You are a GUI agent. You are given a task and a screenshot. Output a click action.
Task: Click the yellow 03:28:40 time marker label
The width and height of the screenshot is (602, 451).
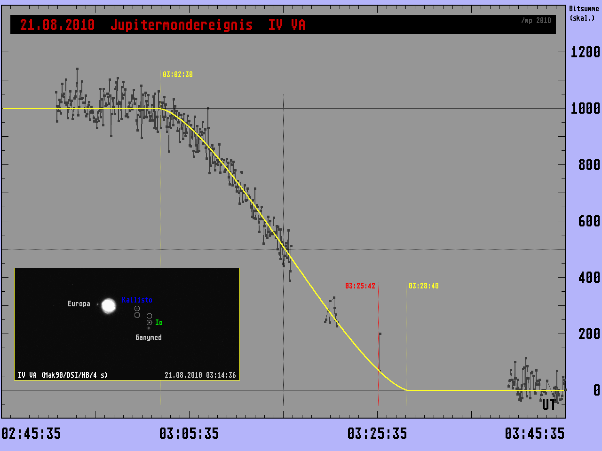(x=423, y=286)
